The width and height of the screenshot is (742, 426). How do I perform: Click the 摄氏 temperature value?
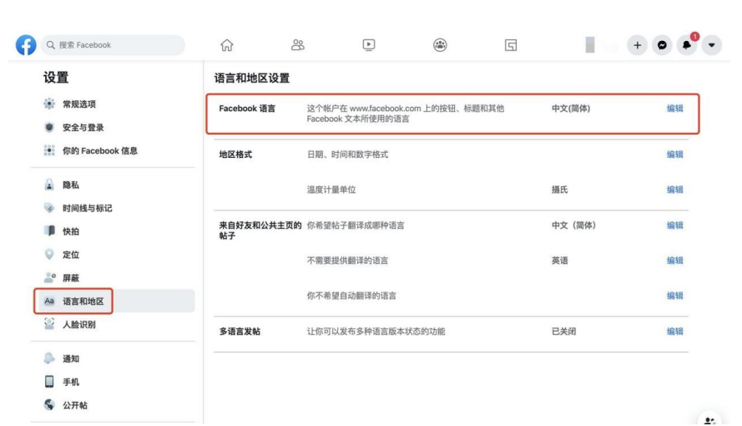coord(560,190)
